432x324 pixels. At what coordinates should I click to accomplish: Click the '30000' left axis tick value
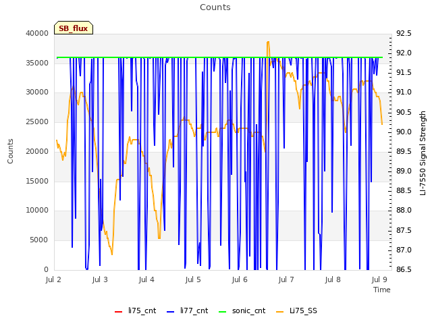click(x=37, y=92)
